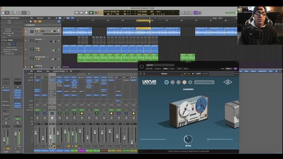This screenshot has width=283, height=159.
Task: Click the Compare button in plugin header
Action: (157, 69)
